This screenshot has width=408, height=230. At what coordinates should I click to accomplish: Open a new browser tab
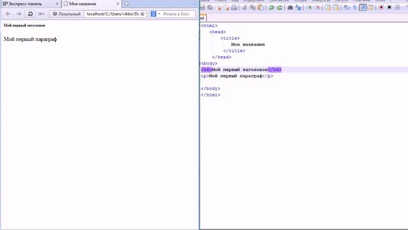126,4
